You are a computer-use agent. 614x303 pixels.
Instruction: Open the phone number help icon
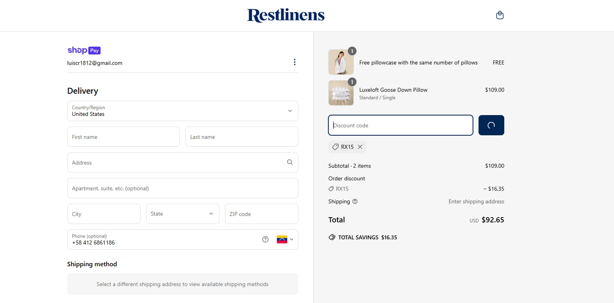coord(265,239)
